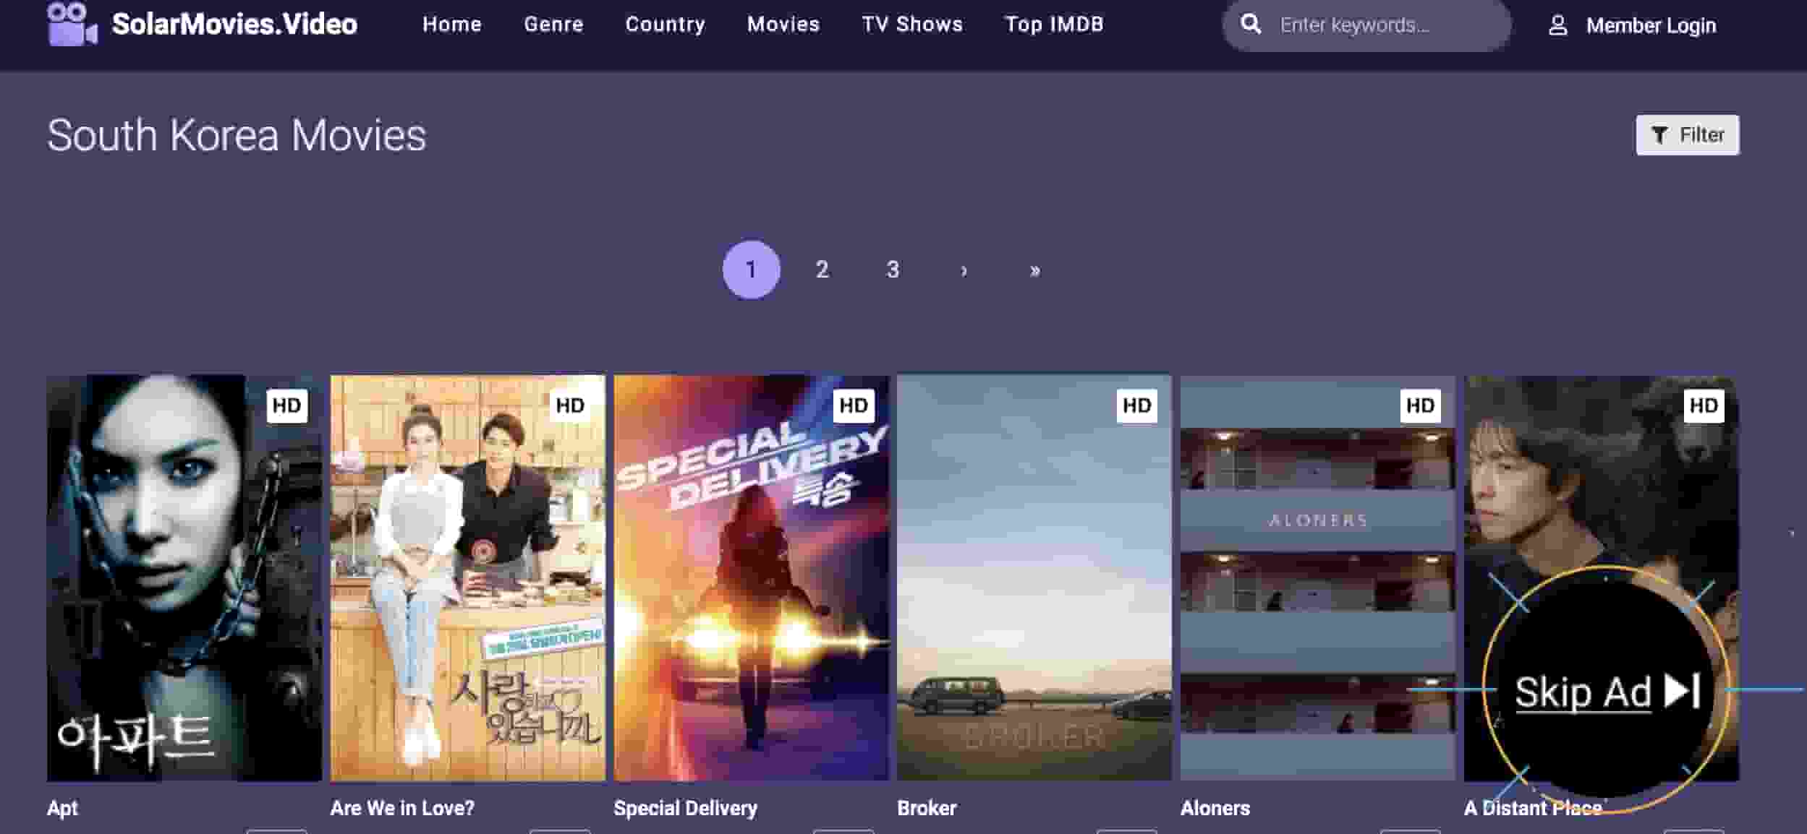
Task: Select page 3 in pagination
Action: point(893,270)
